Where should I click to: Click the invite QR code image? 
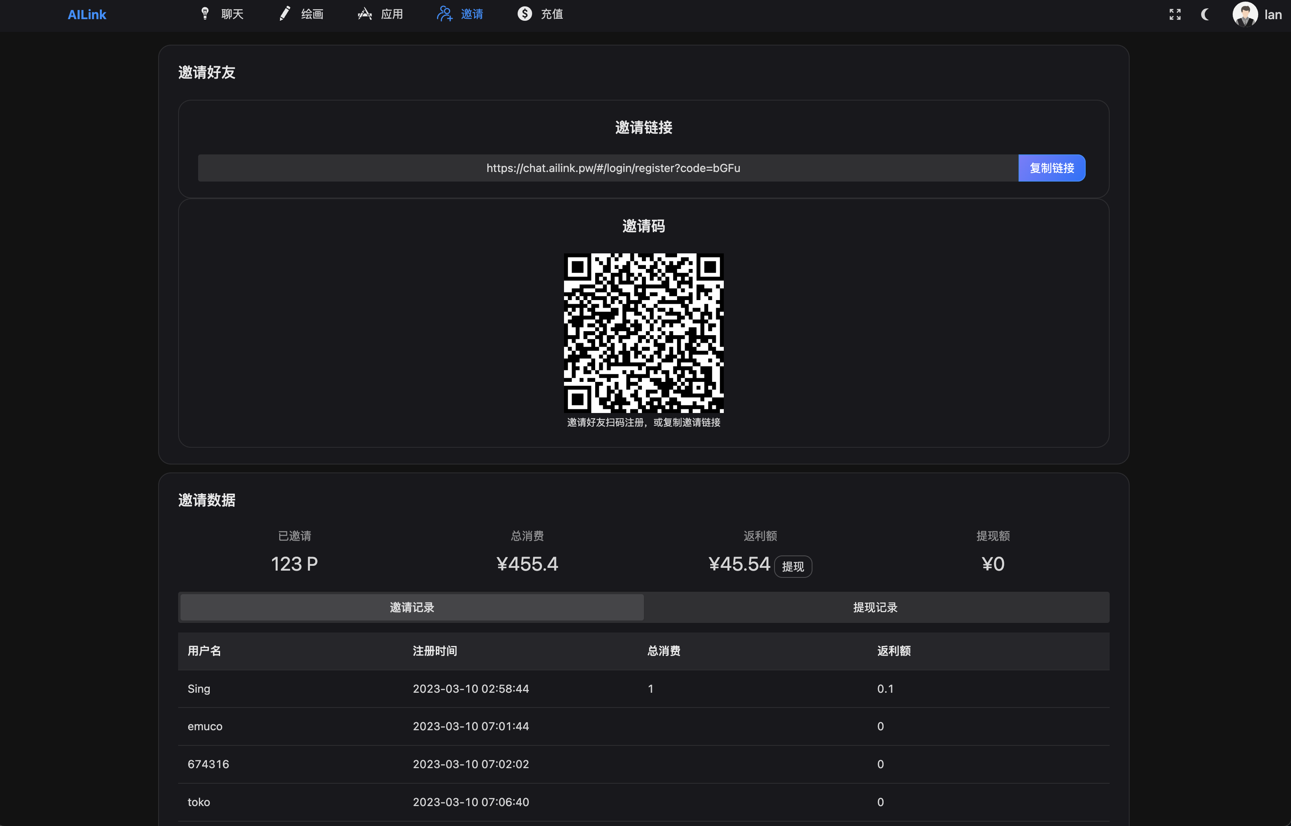pos(644,333)
